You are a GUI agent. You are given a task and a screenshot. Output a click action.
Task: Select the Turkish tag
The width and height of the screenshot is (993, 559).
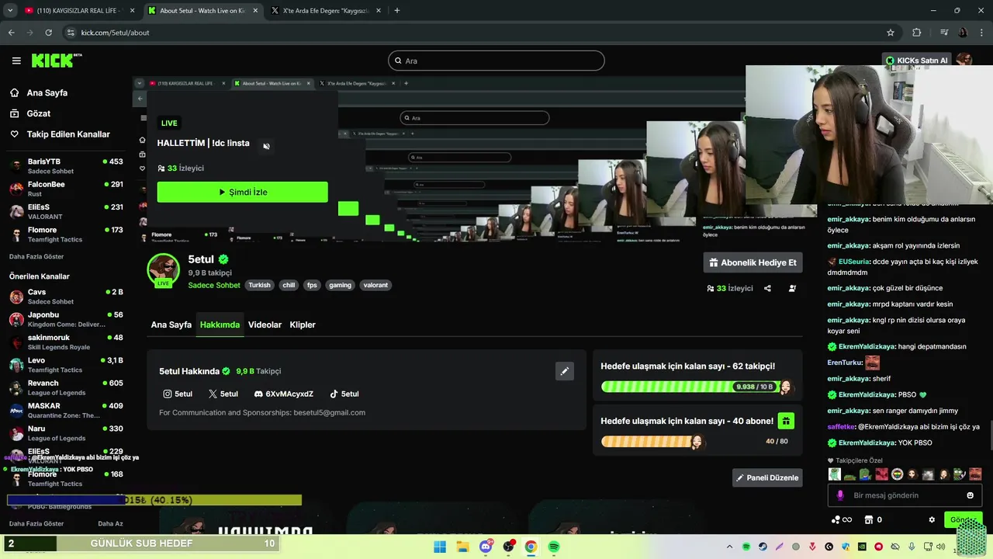(259, 285)
